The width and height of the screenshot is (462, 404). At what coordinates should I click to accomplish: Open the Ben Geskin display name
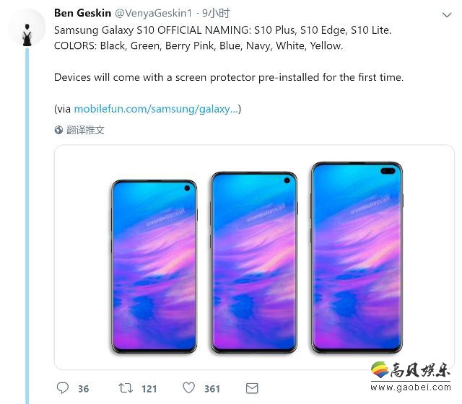point(82,13)
